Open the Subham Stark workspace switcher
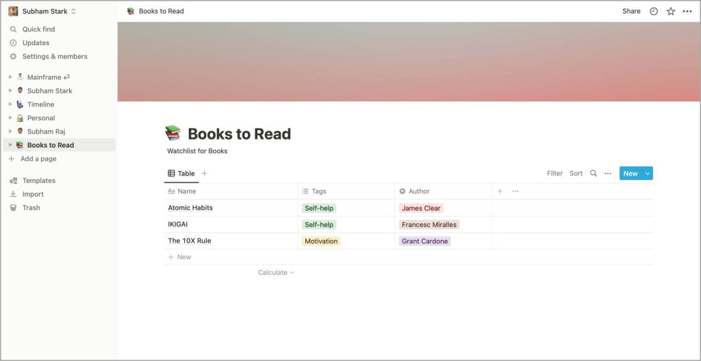701x361 pixels. tap(42, 12)
